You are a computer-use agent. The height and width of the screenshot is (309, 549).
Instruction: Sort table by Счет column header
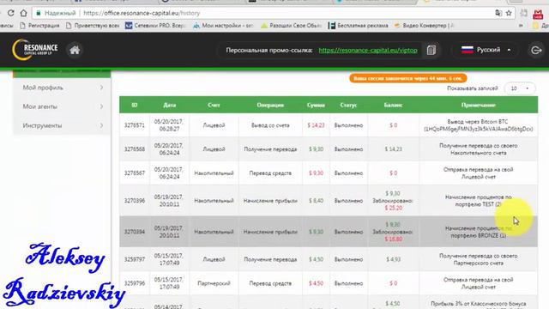click(214, 105)
